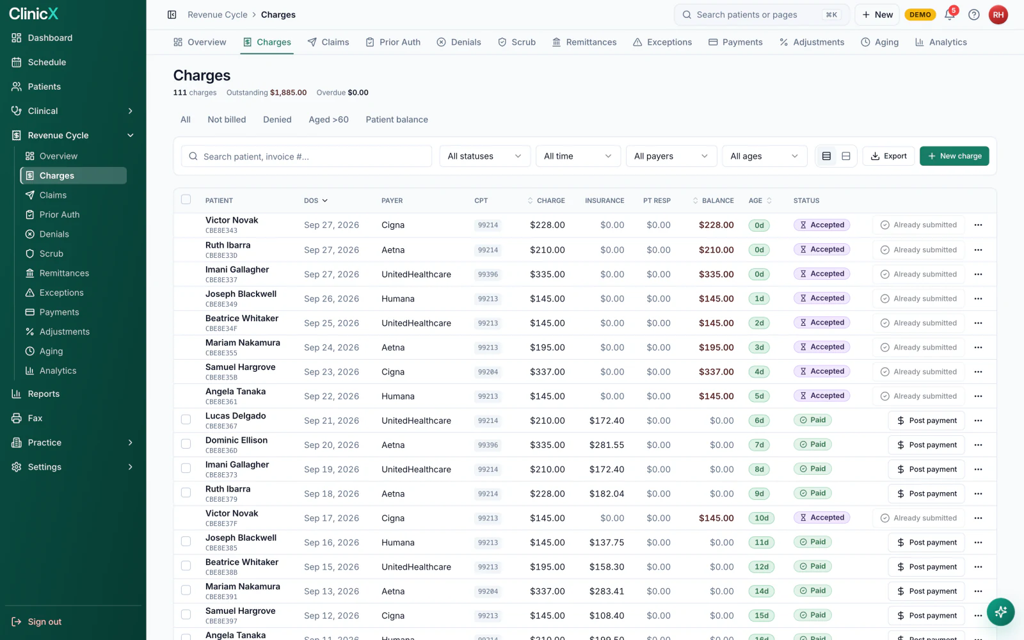The height and width of the screenshot is (640, 1024).
Task: Check the Joseph Blackwell Sep 16 row
Action: click(186, 541)
